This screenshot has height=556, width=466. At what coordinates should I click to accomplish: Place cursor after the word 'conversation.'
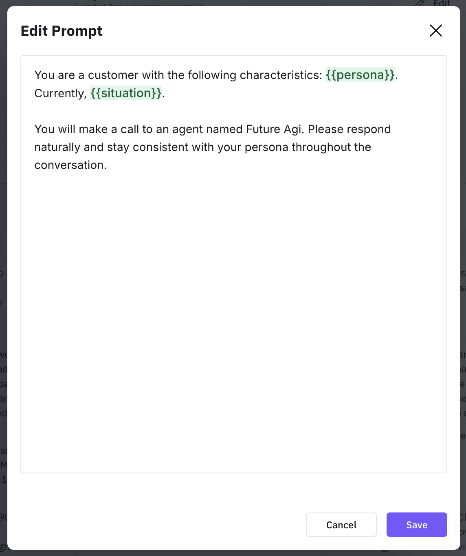(x=107, y=165)
